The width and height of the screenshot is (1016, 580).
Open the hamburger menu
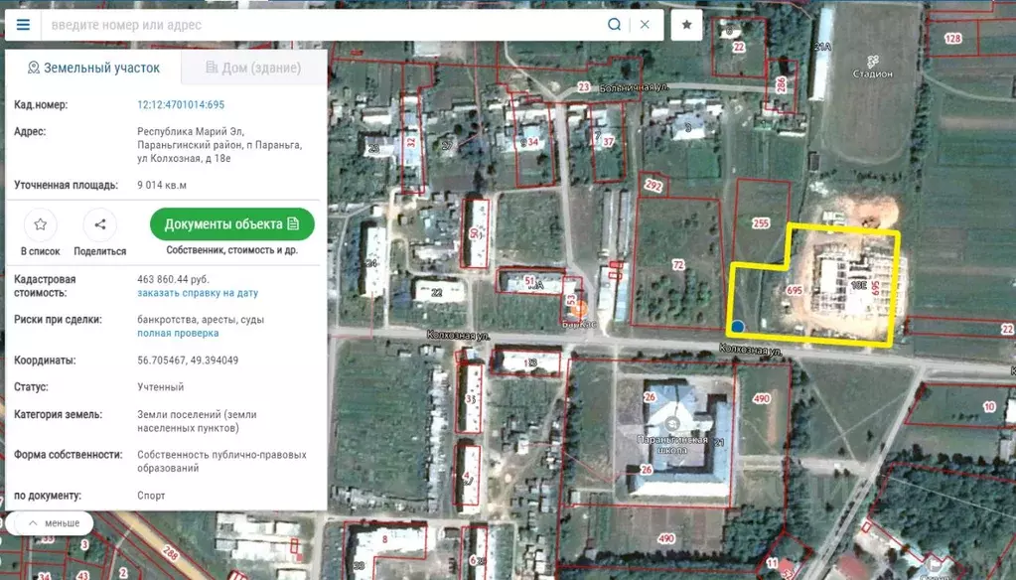point(23,25)
